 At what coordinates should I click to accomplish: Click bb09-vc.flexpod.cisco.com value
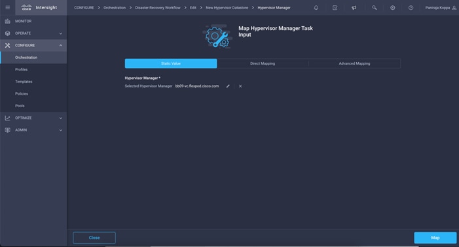tap(197, 86)
